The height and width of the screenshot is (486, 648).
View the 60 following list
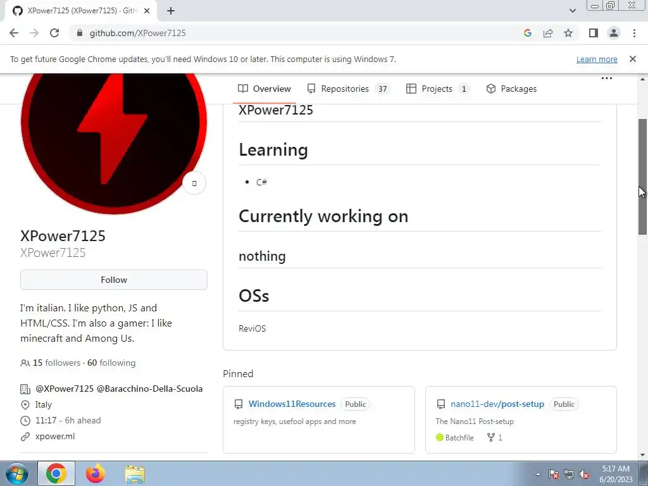coord(111,363)
